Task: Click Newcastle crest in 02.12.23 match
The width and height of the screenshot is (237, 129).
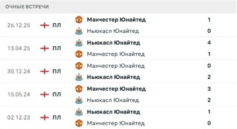Action: [79, 112]
